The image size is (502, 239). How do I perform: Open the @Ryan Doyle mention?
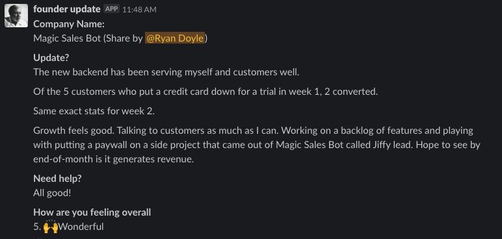(175, 38)
